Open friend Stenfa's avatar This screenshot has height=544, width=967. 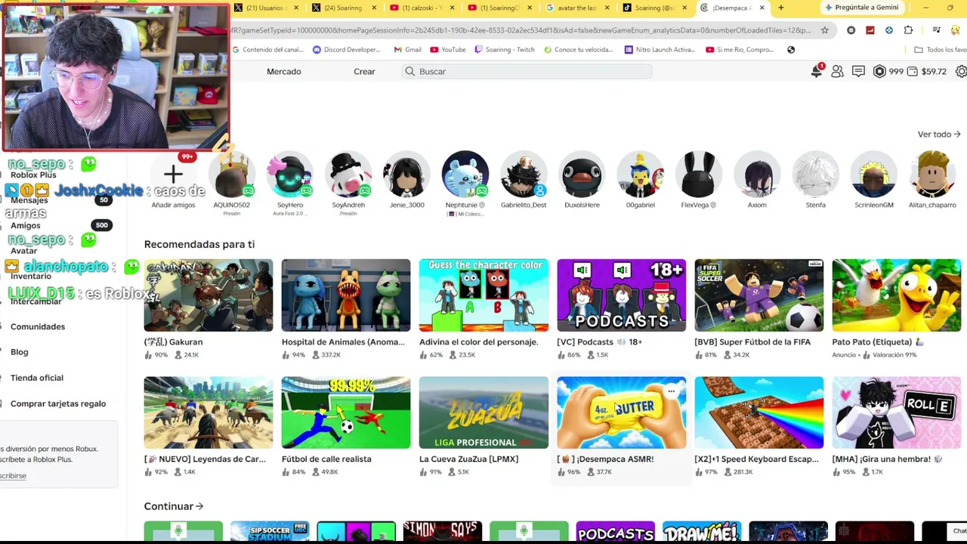(x=815, y=175)
